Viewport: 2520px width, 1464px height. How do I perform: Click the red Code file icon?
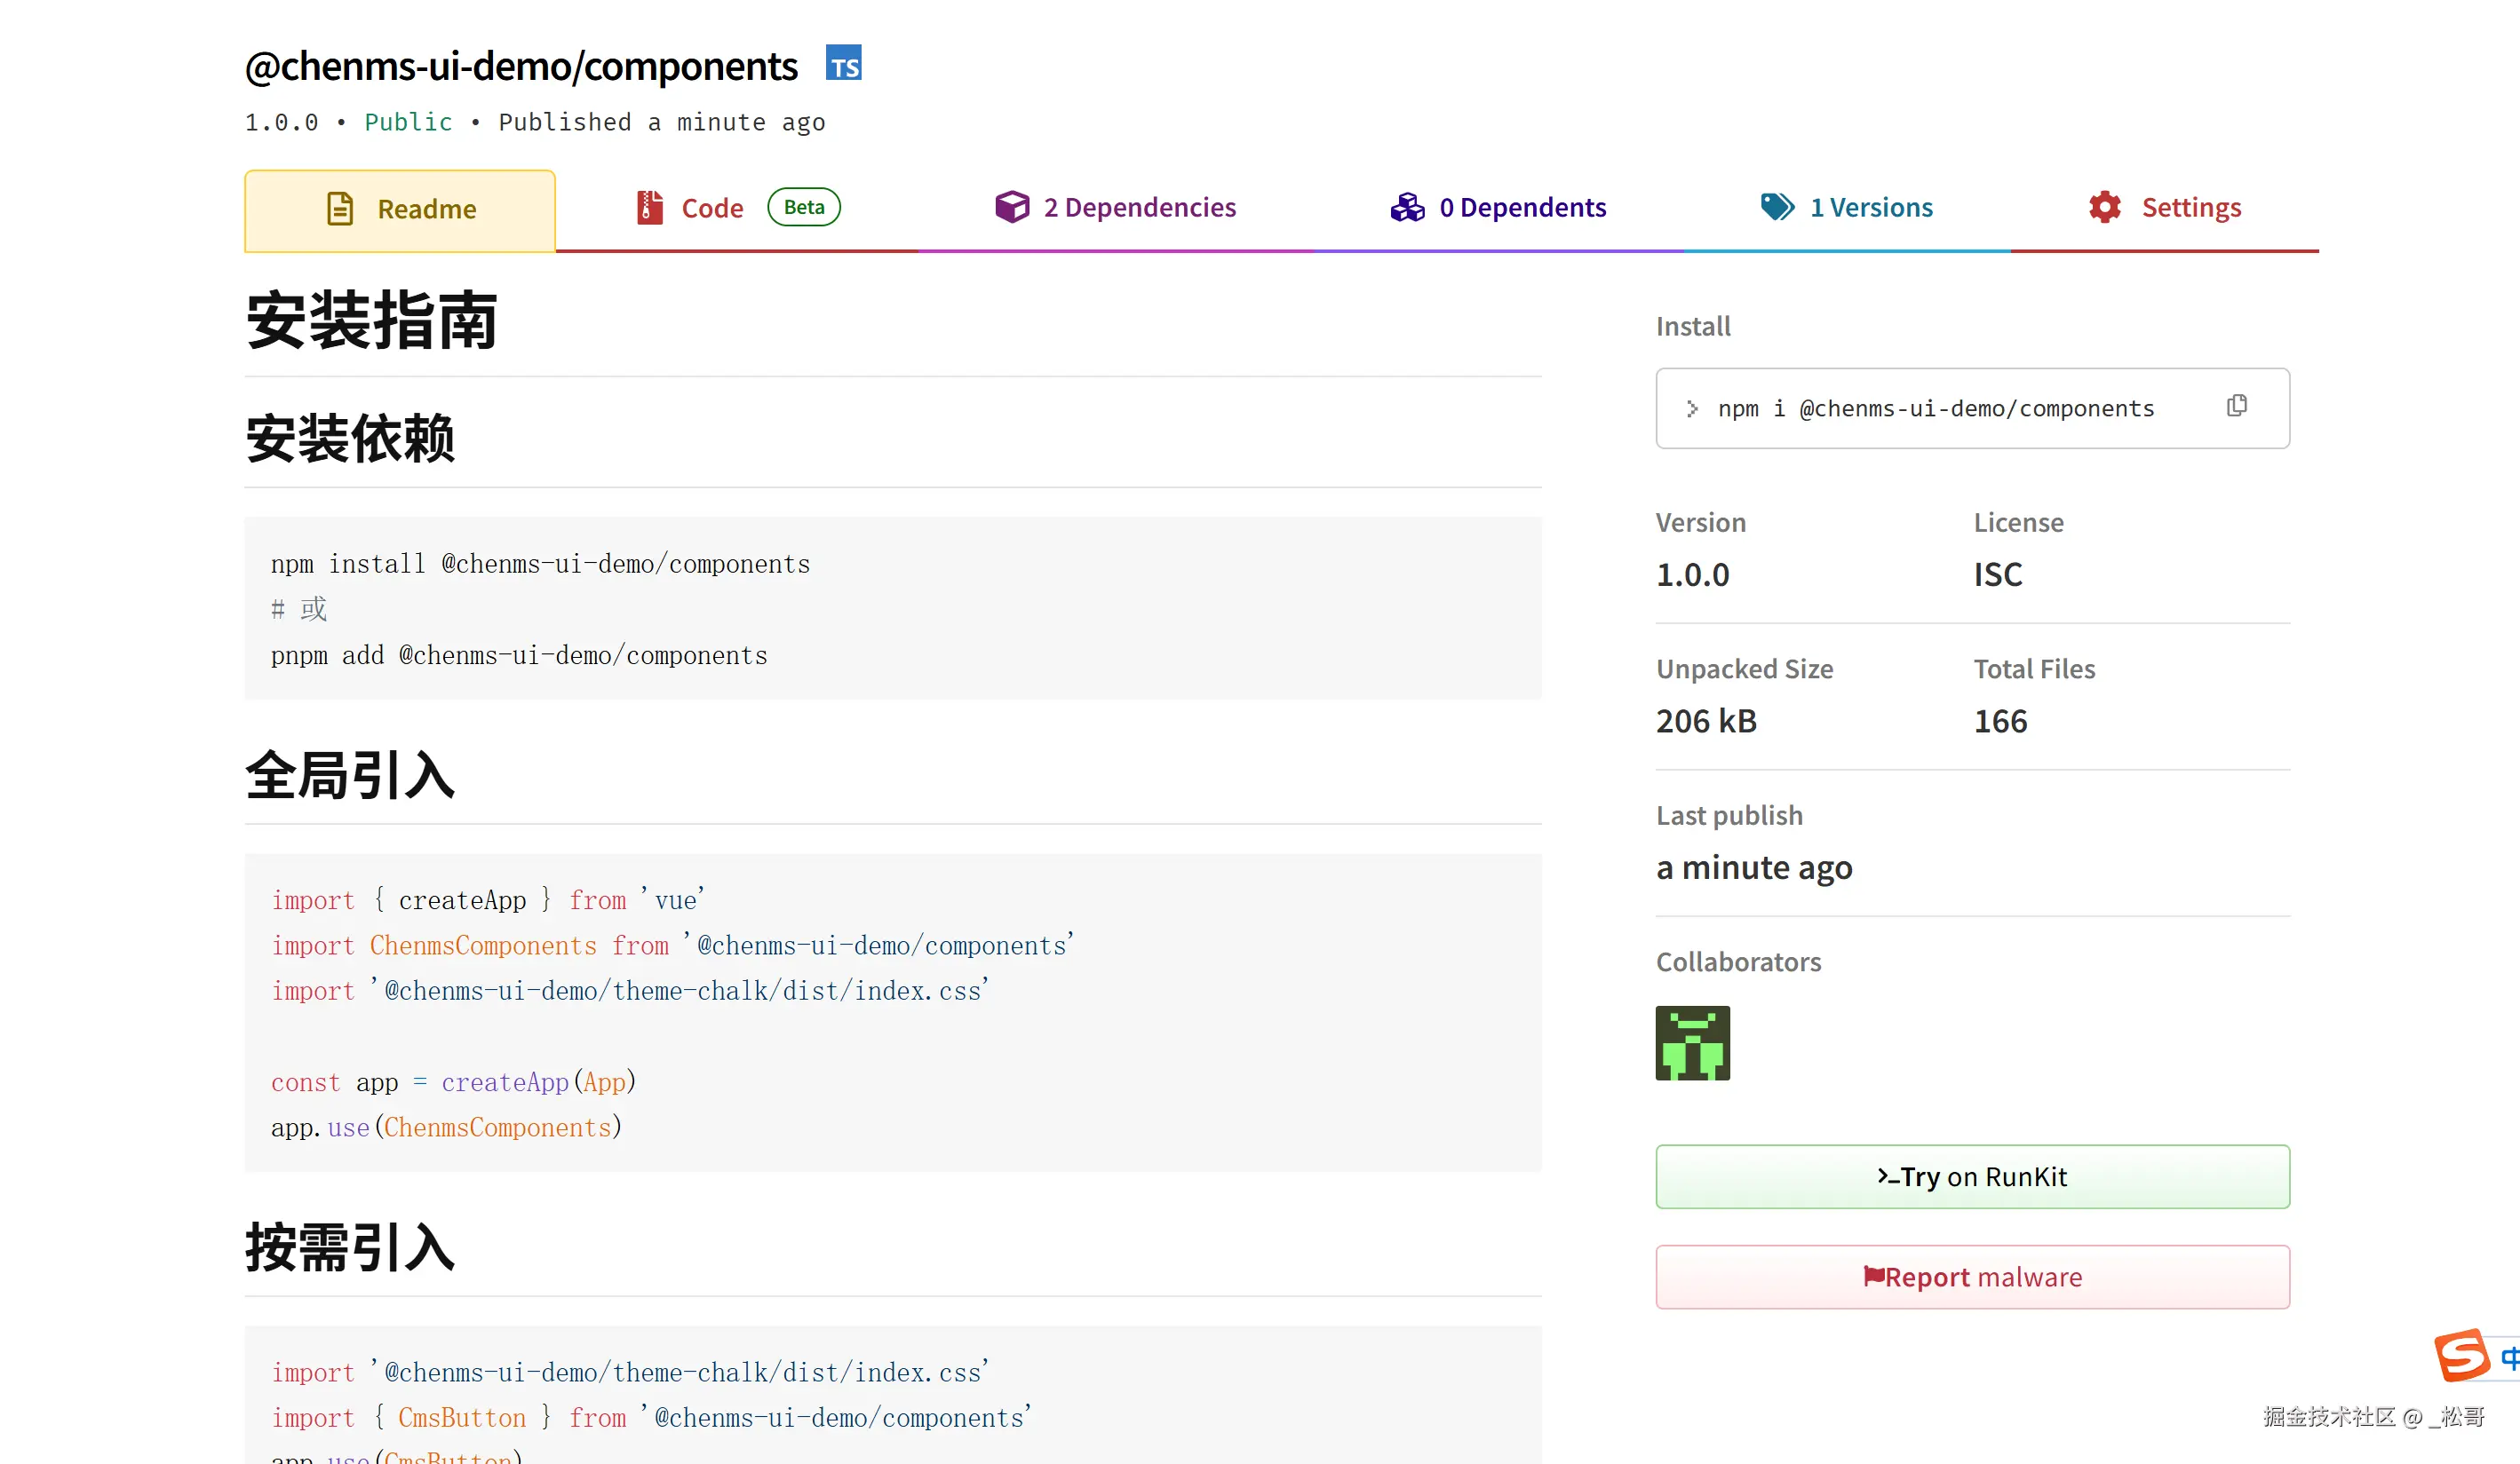pyautogui.click(x=649, y=208)
